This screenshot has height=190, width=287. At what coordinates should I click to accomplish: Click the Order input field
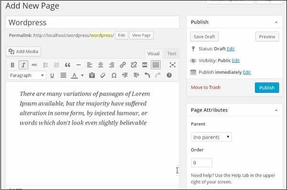201,163
